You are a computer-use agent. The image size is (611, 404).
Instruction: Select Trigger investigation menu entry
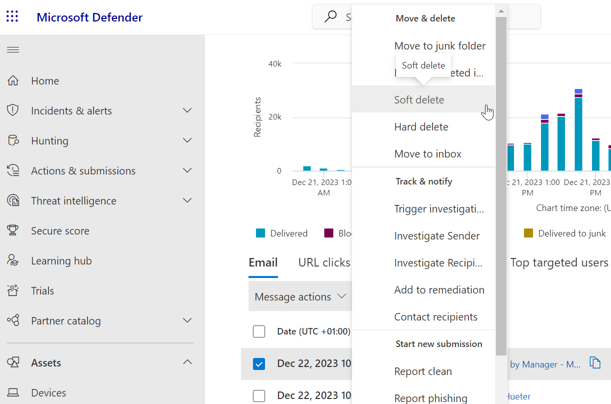pos(423,209)
